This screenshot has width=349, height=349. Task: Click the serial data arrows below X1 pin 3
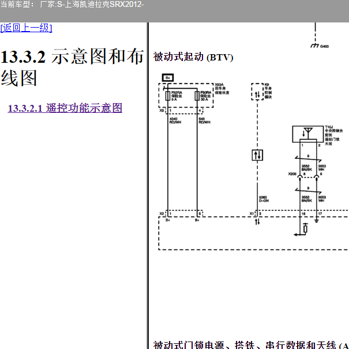point(257,222)
